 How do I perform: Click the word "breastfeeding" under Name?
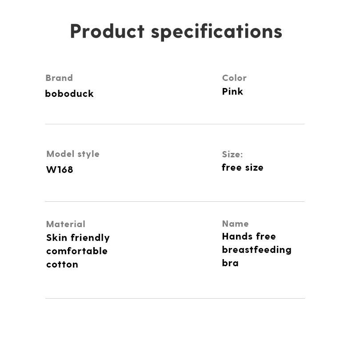coord(257,250)
